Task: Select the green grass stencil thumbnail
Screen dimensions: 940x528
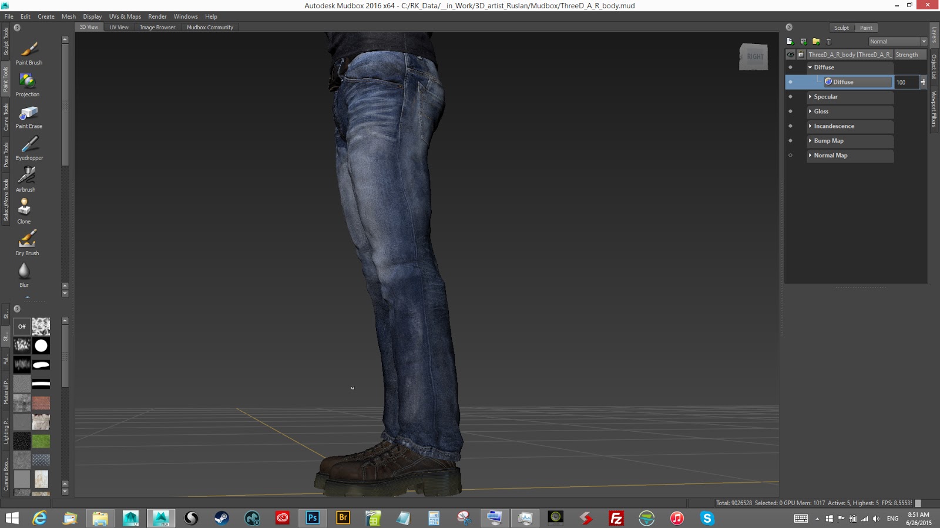Action: coord(41,441)
